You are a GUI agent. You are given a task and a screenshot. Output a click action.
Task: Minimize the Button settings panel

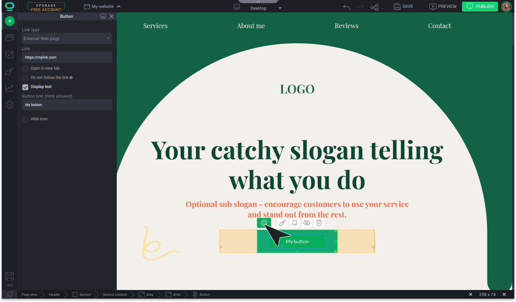[103, 16]
